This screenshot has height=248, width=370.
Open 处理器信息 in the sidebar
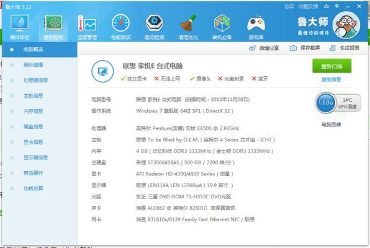coord(35,81)
